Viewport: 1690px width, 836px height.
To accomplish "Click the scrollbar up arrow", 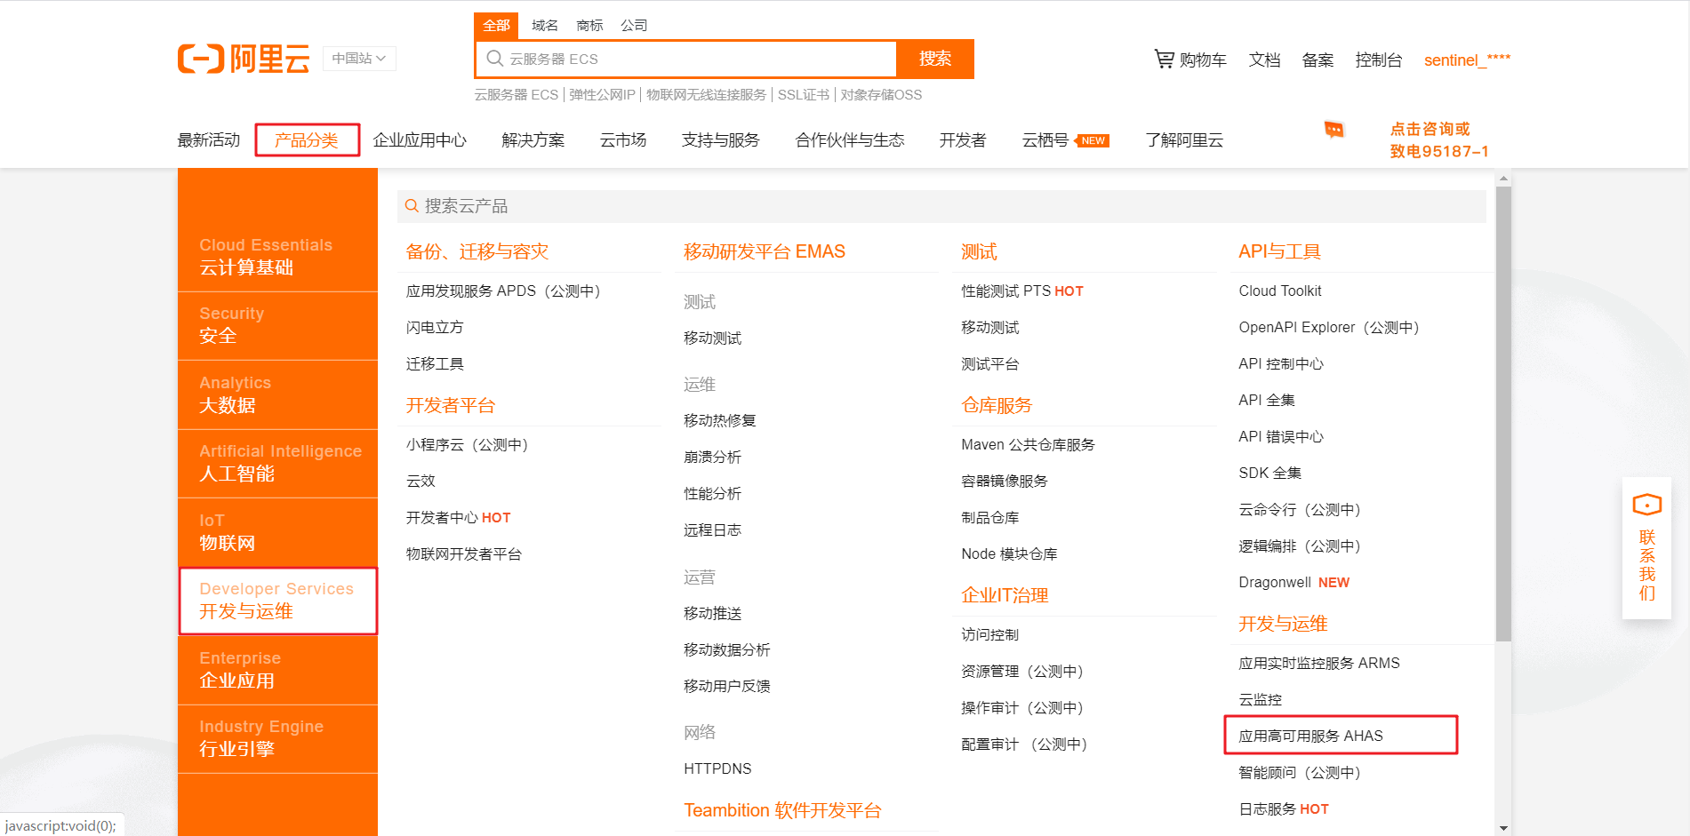I will 1503,178.
